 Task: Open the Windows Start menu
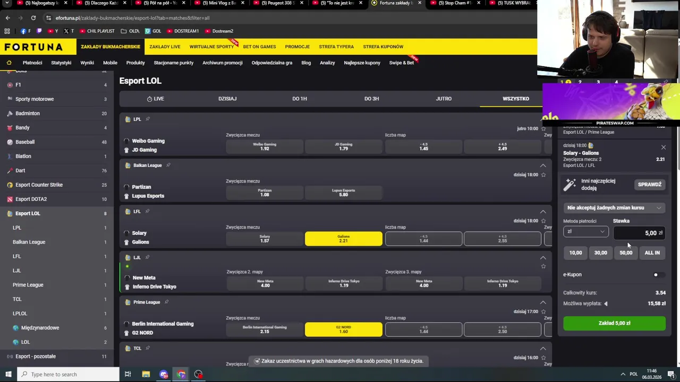pos(8,374)
